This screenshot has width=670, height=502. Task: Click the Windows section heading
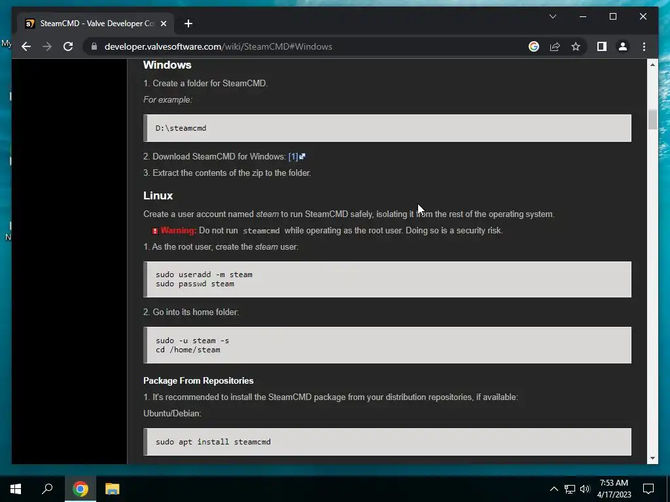click(167, 65)
